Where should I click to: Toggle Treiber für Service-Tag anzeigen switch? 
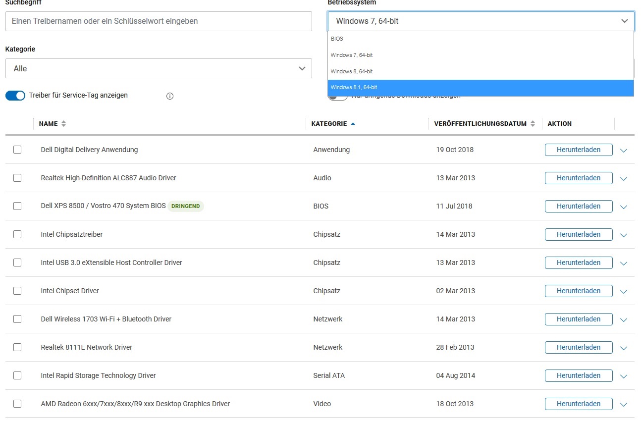(x=15, y=96)
